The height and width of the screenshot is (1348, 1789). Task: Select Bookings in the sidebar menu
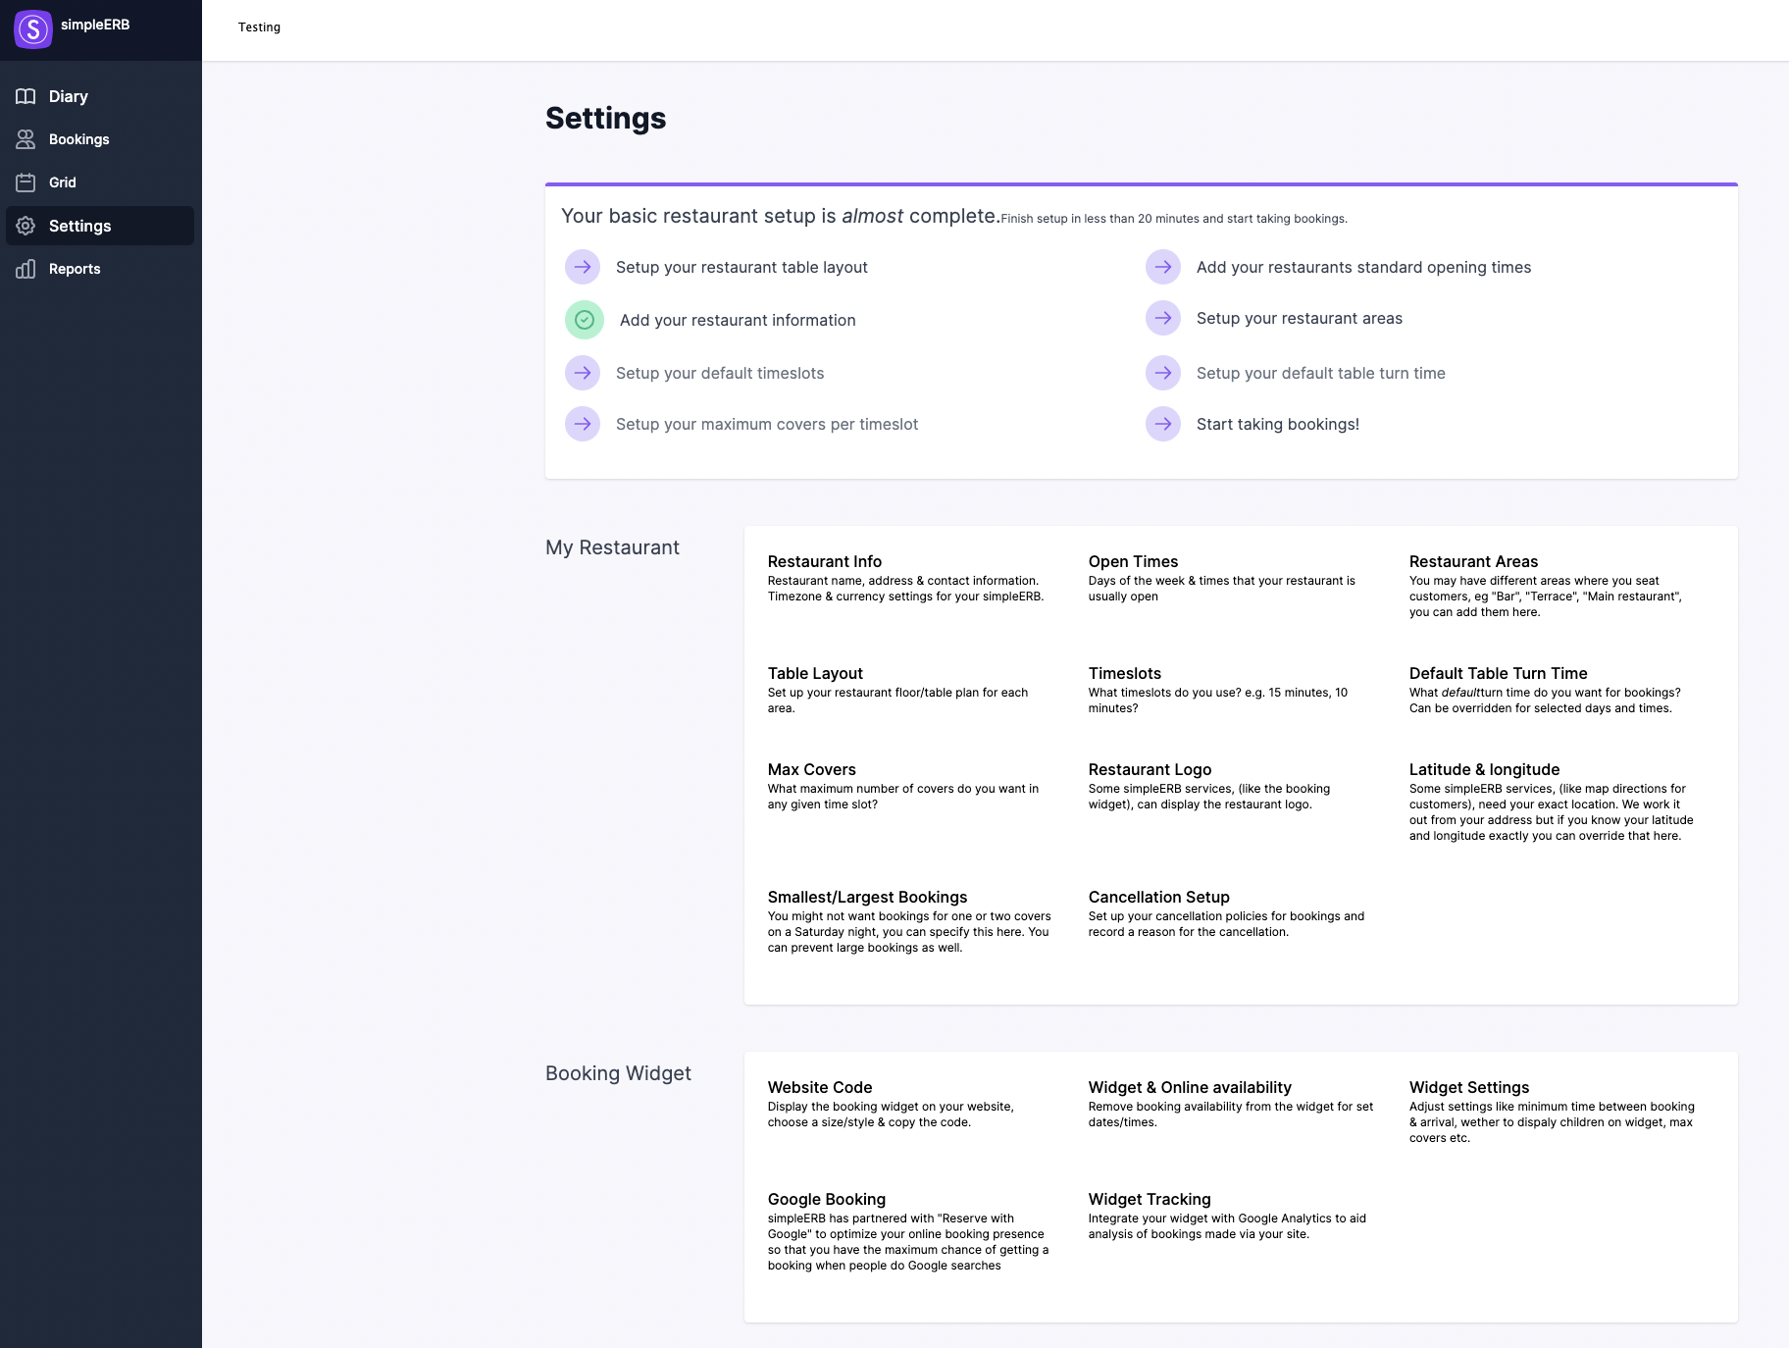(x=78, y=139)
